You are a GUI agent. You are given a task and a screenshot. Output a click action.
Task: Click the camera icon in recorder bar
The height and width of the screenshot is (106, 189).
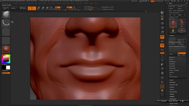(183, 101)
